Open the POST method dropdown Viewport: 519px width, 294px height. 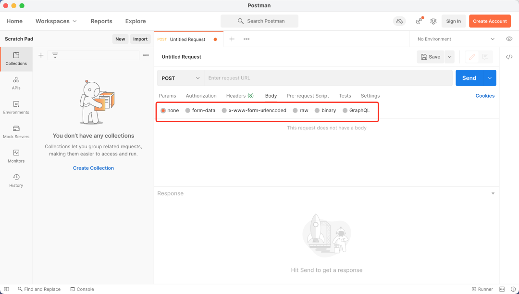tap(181, 78)
